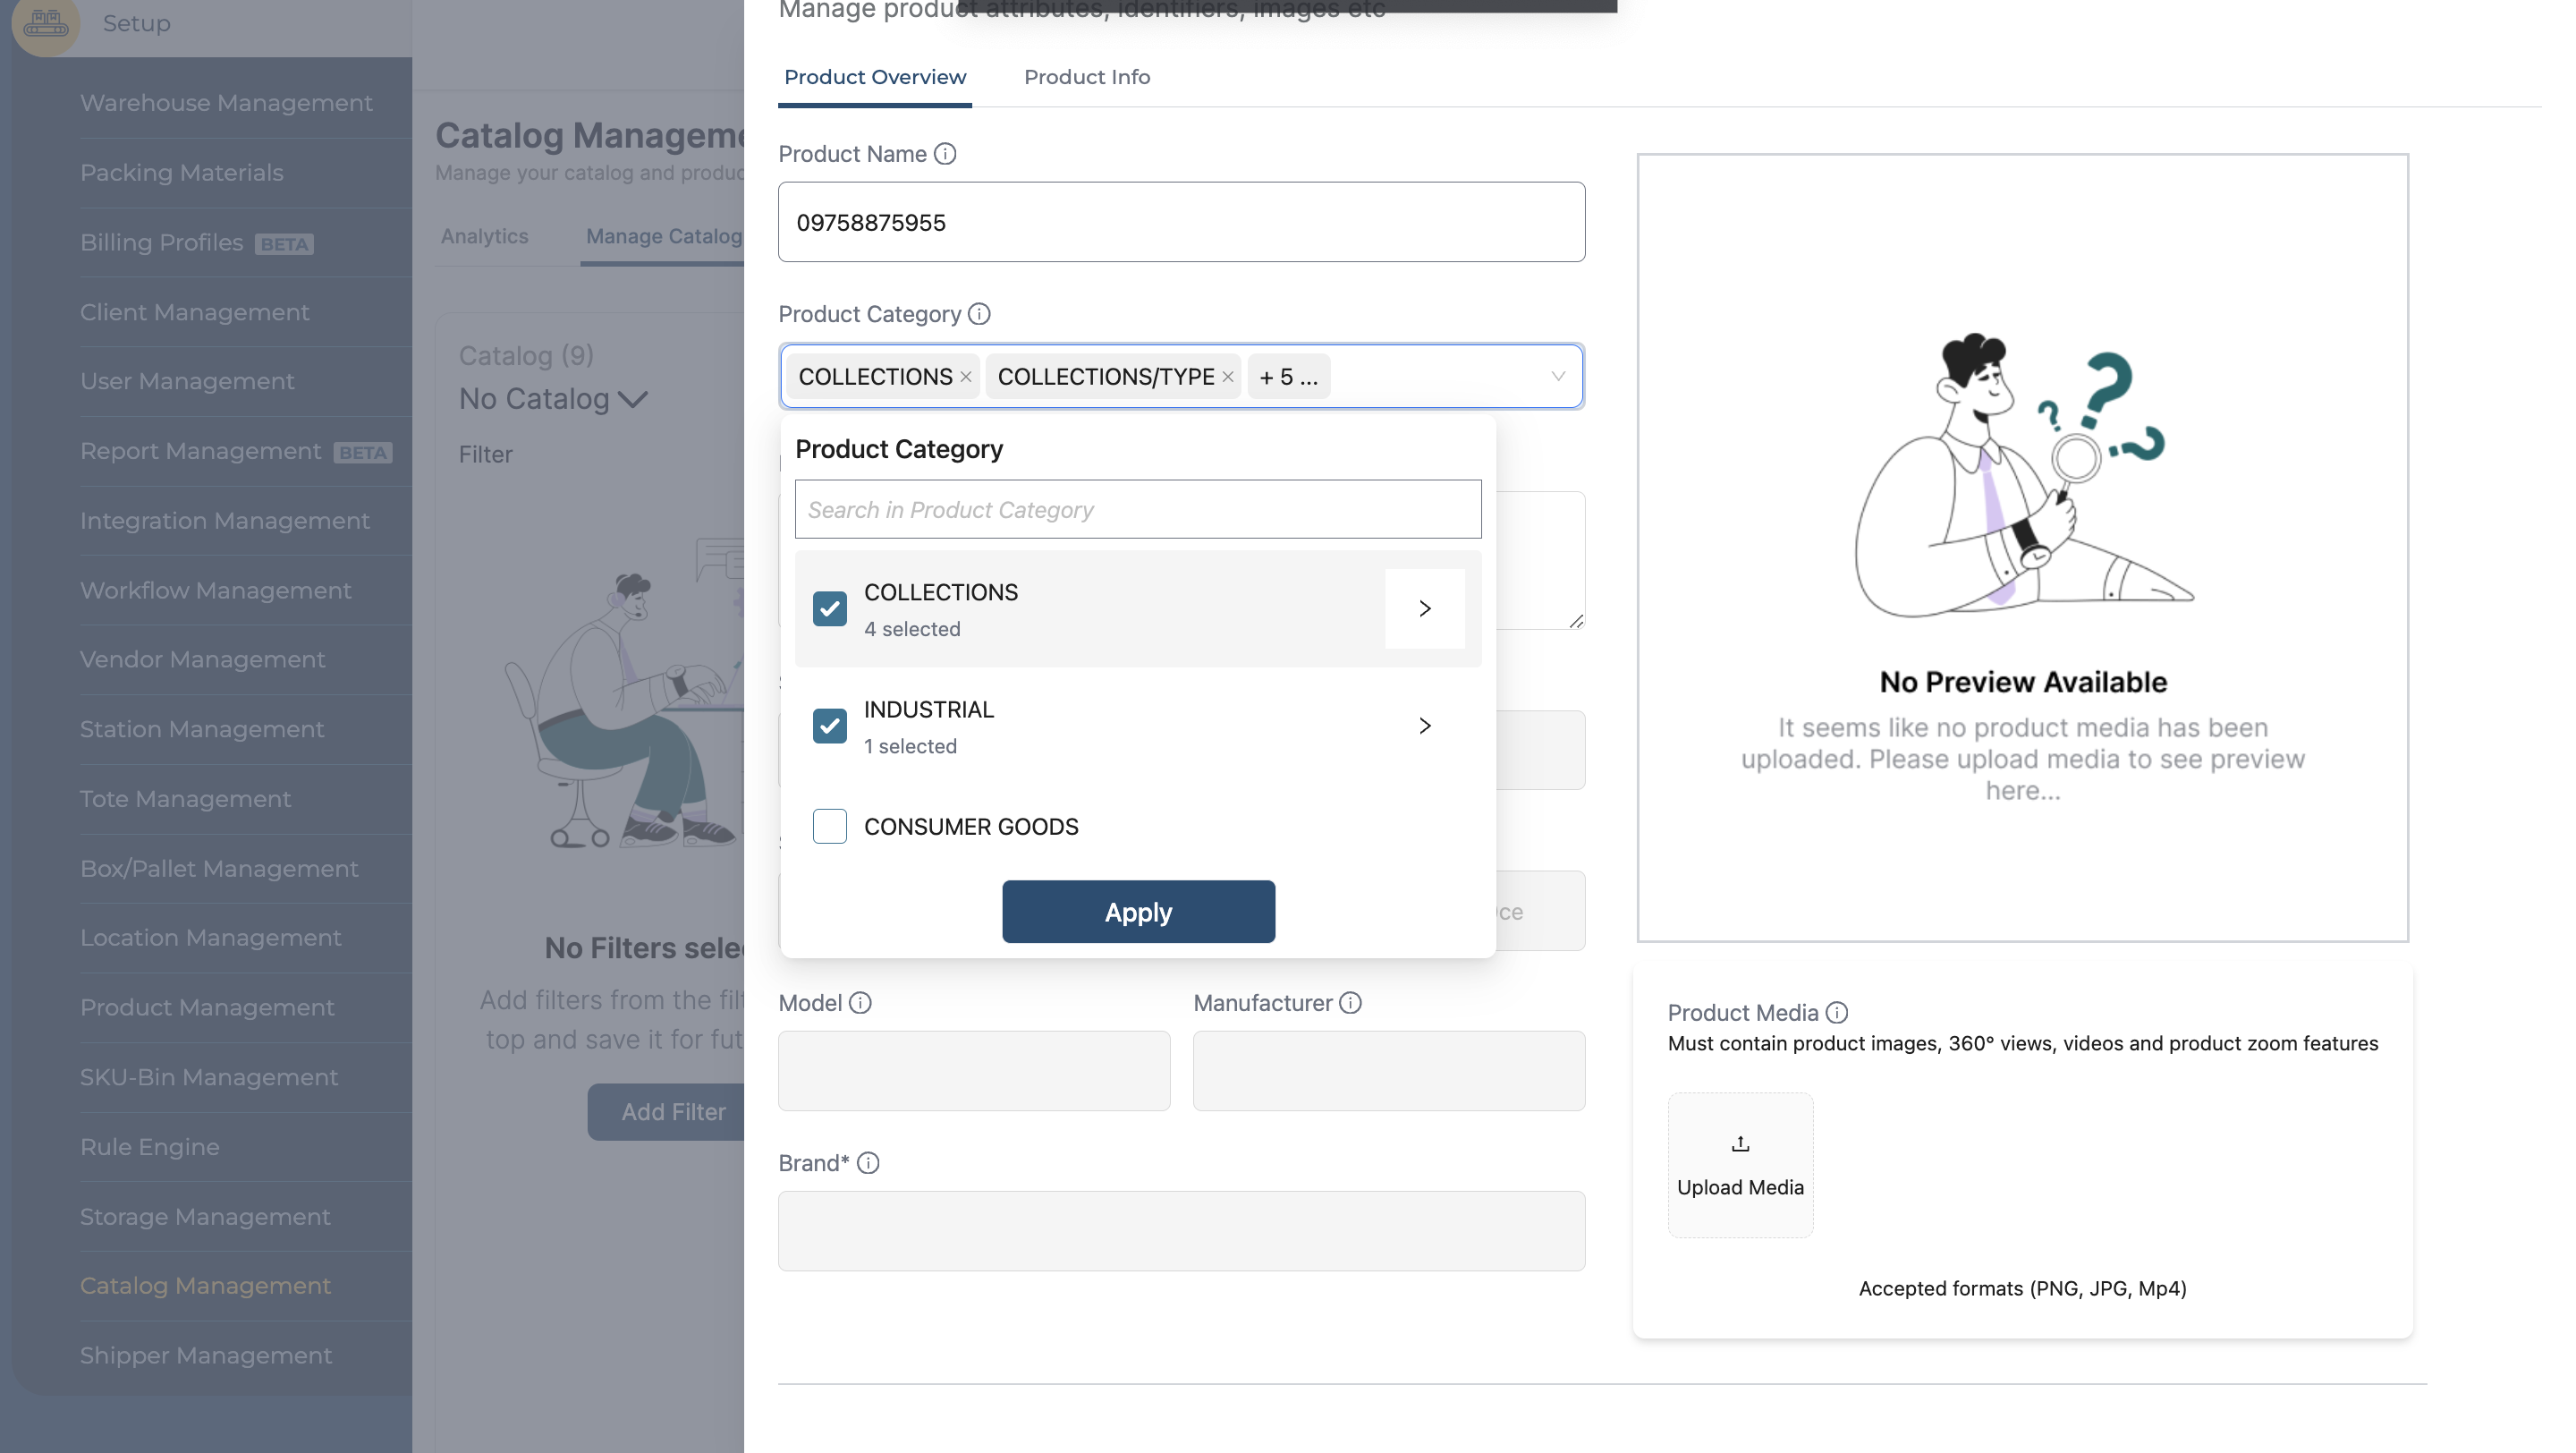Click the Upload Media icon tile

[1740, 1165]
